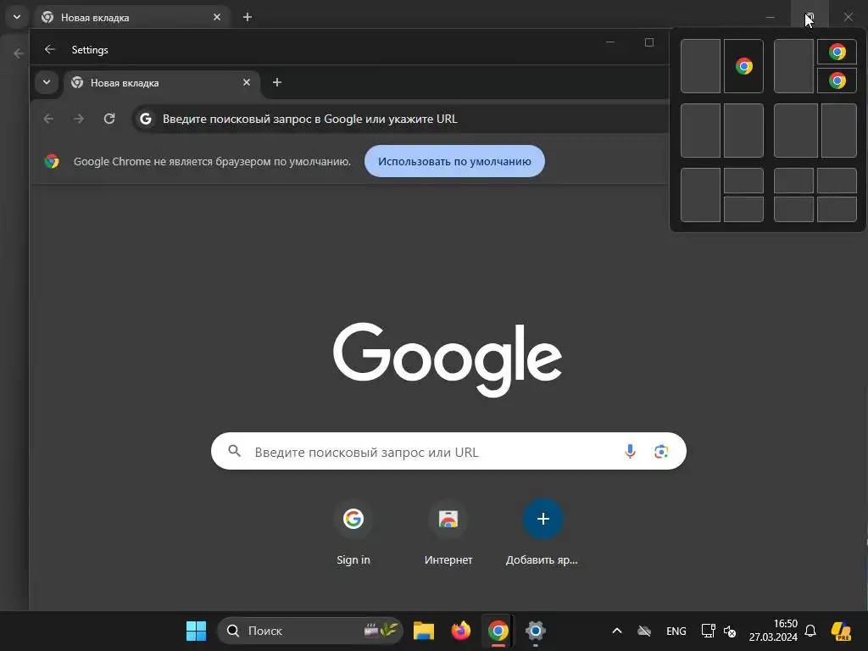Image resolution: width=868 pixels, height=651 pixels.
Task: Select inner Новая вкладка tab
Action: (162, 82)
